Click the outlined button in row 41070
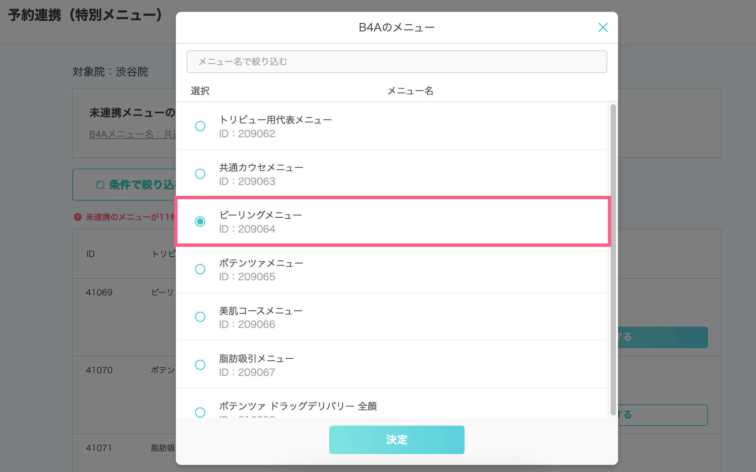This screenshot has height=472, width=756. click(663, 415)
